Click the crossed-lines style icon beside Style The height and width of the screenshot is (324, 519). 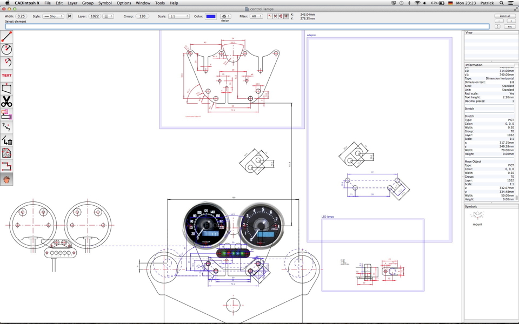70,16
